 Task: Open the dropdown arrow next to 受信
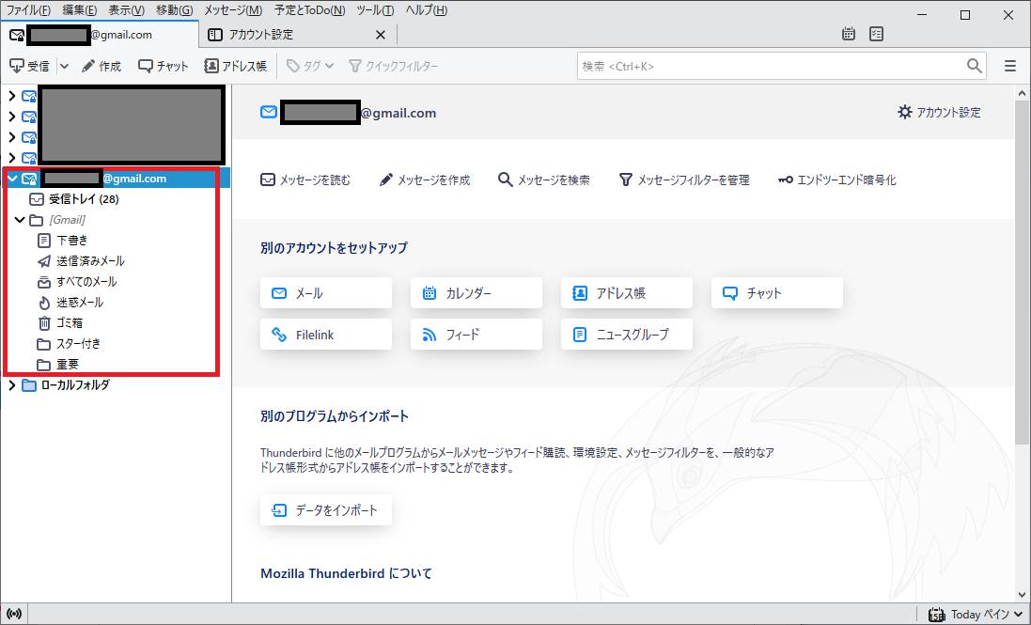coord(64,66)
